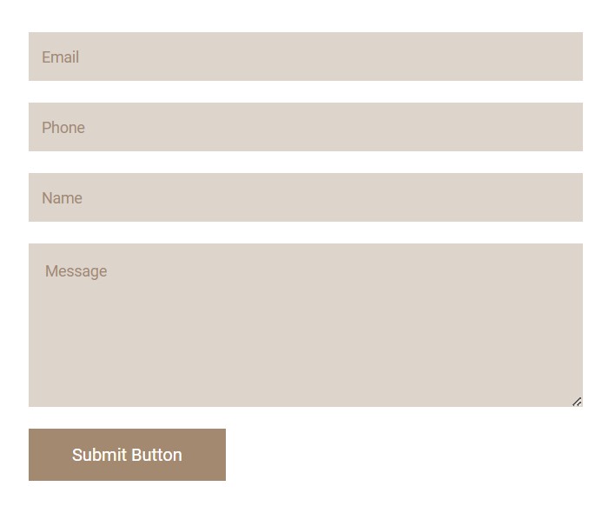
Task: Activate the first form field, Email
Action: 305,57
